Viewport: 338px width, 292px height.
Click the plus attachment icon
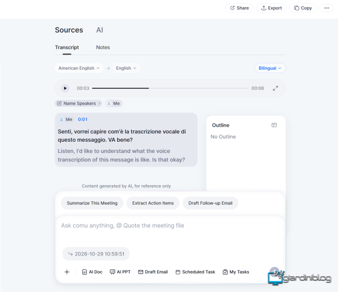point(67,272)
